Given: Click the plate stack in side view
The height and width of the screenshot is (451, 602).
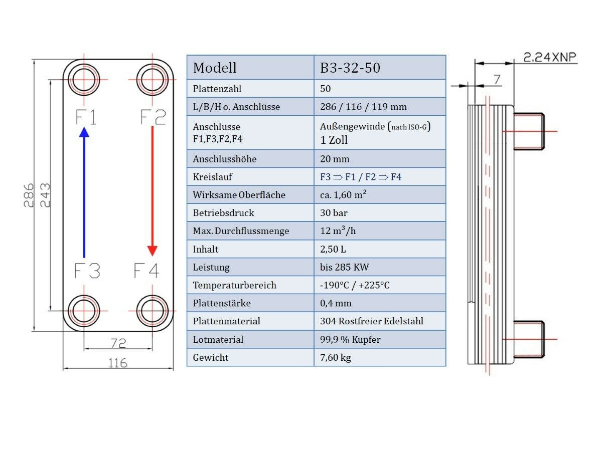Looking at the screenshot, I should tap(490, 234).
